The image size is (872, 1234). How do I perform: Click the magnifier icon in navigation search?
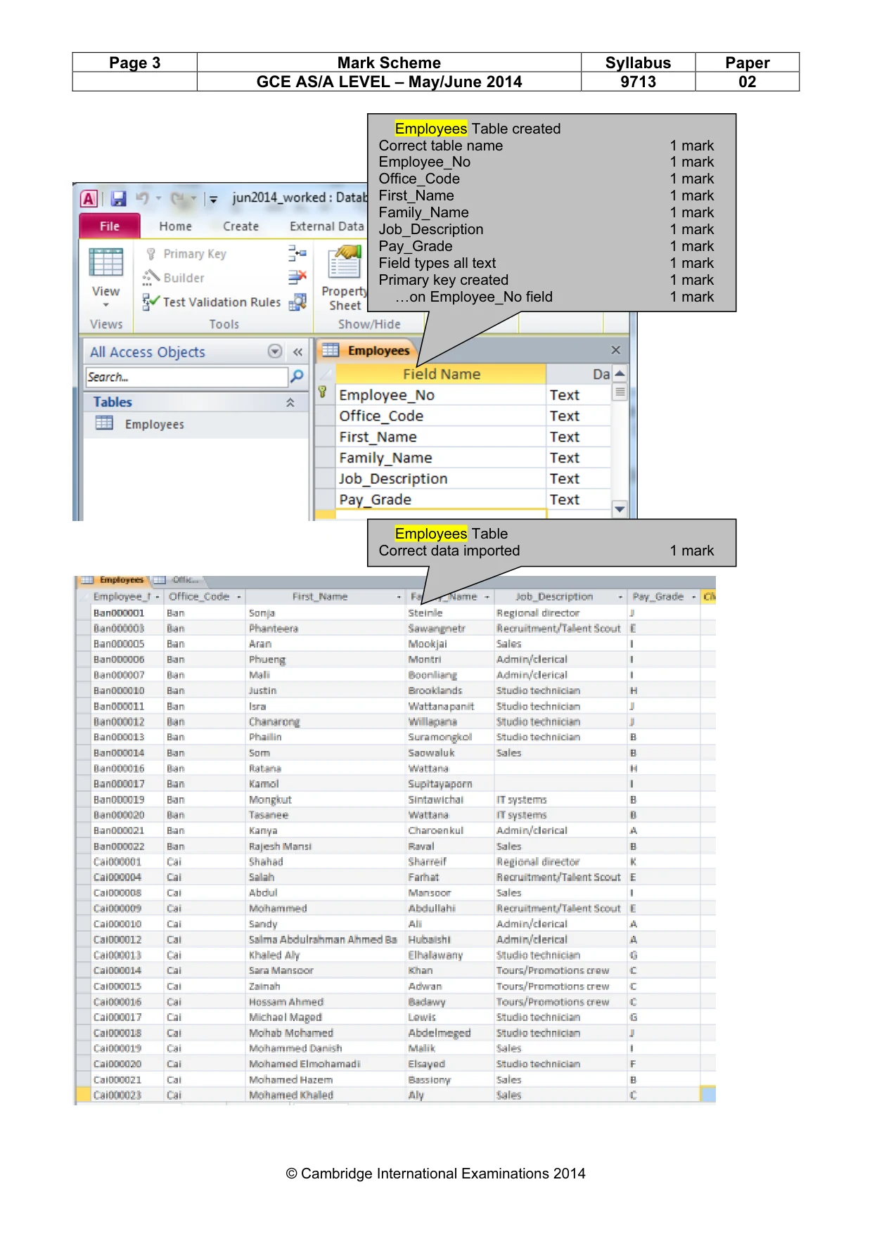coord(297,377)
